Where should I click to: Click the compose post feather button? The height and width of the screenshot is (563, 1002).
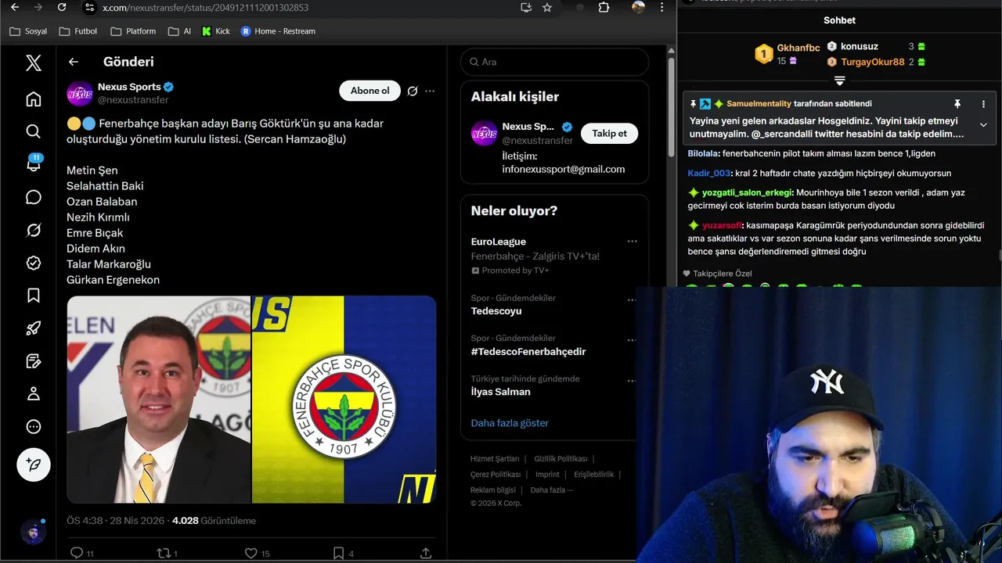click(34, 464)
